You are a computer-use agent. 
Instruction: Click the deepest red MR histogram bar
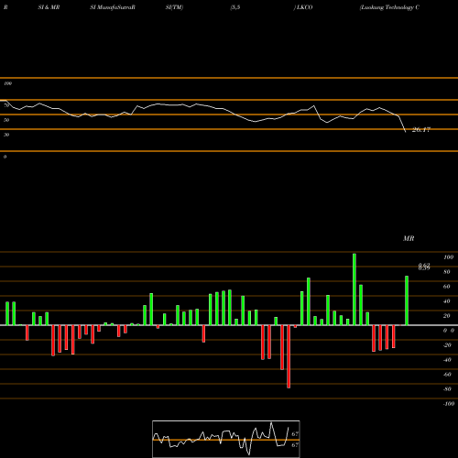289,356
